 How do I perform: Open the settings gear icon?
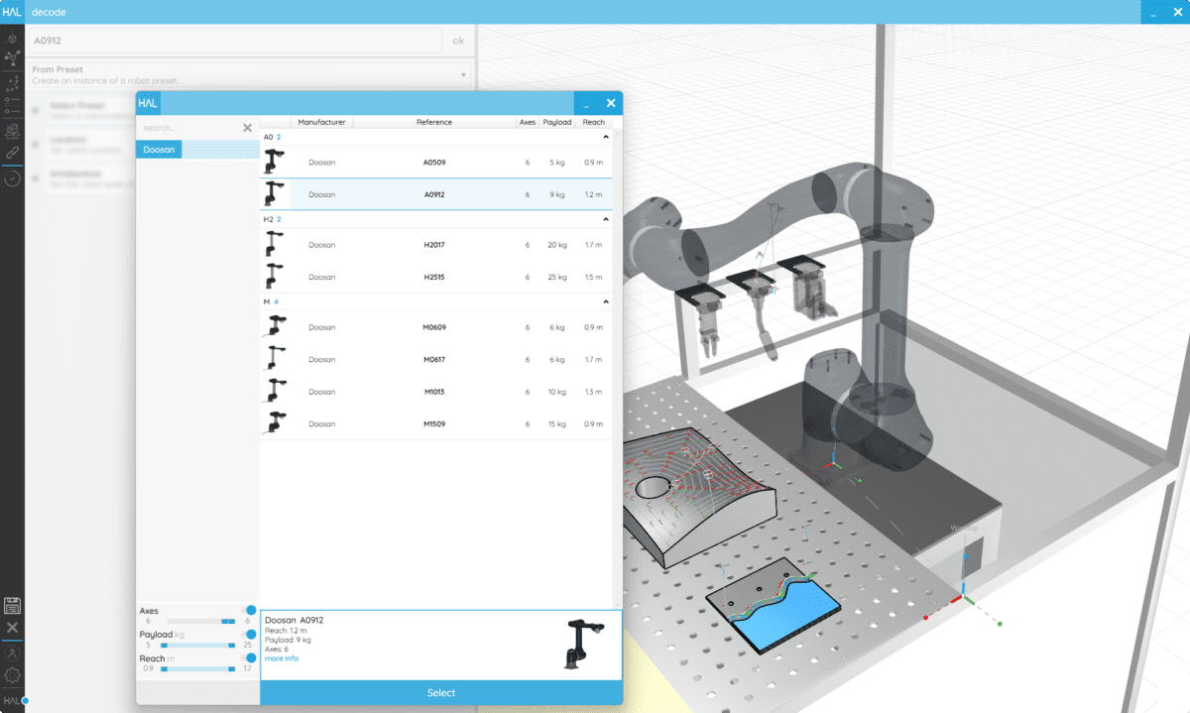(x=12, y=675)
